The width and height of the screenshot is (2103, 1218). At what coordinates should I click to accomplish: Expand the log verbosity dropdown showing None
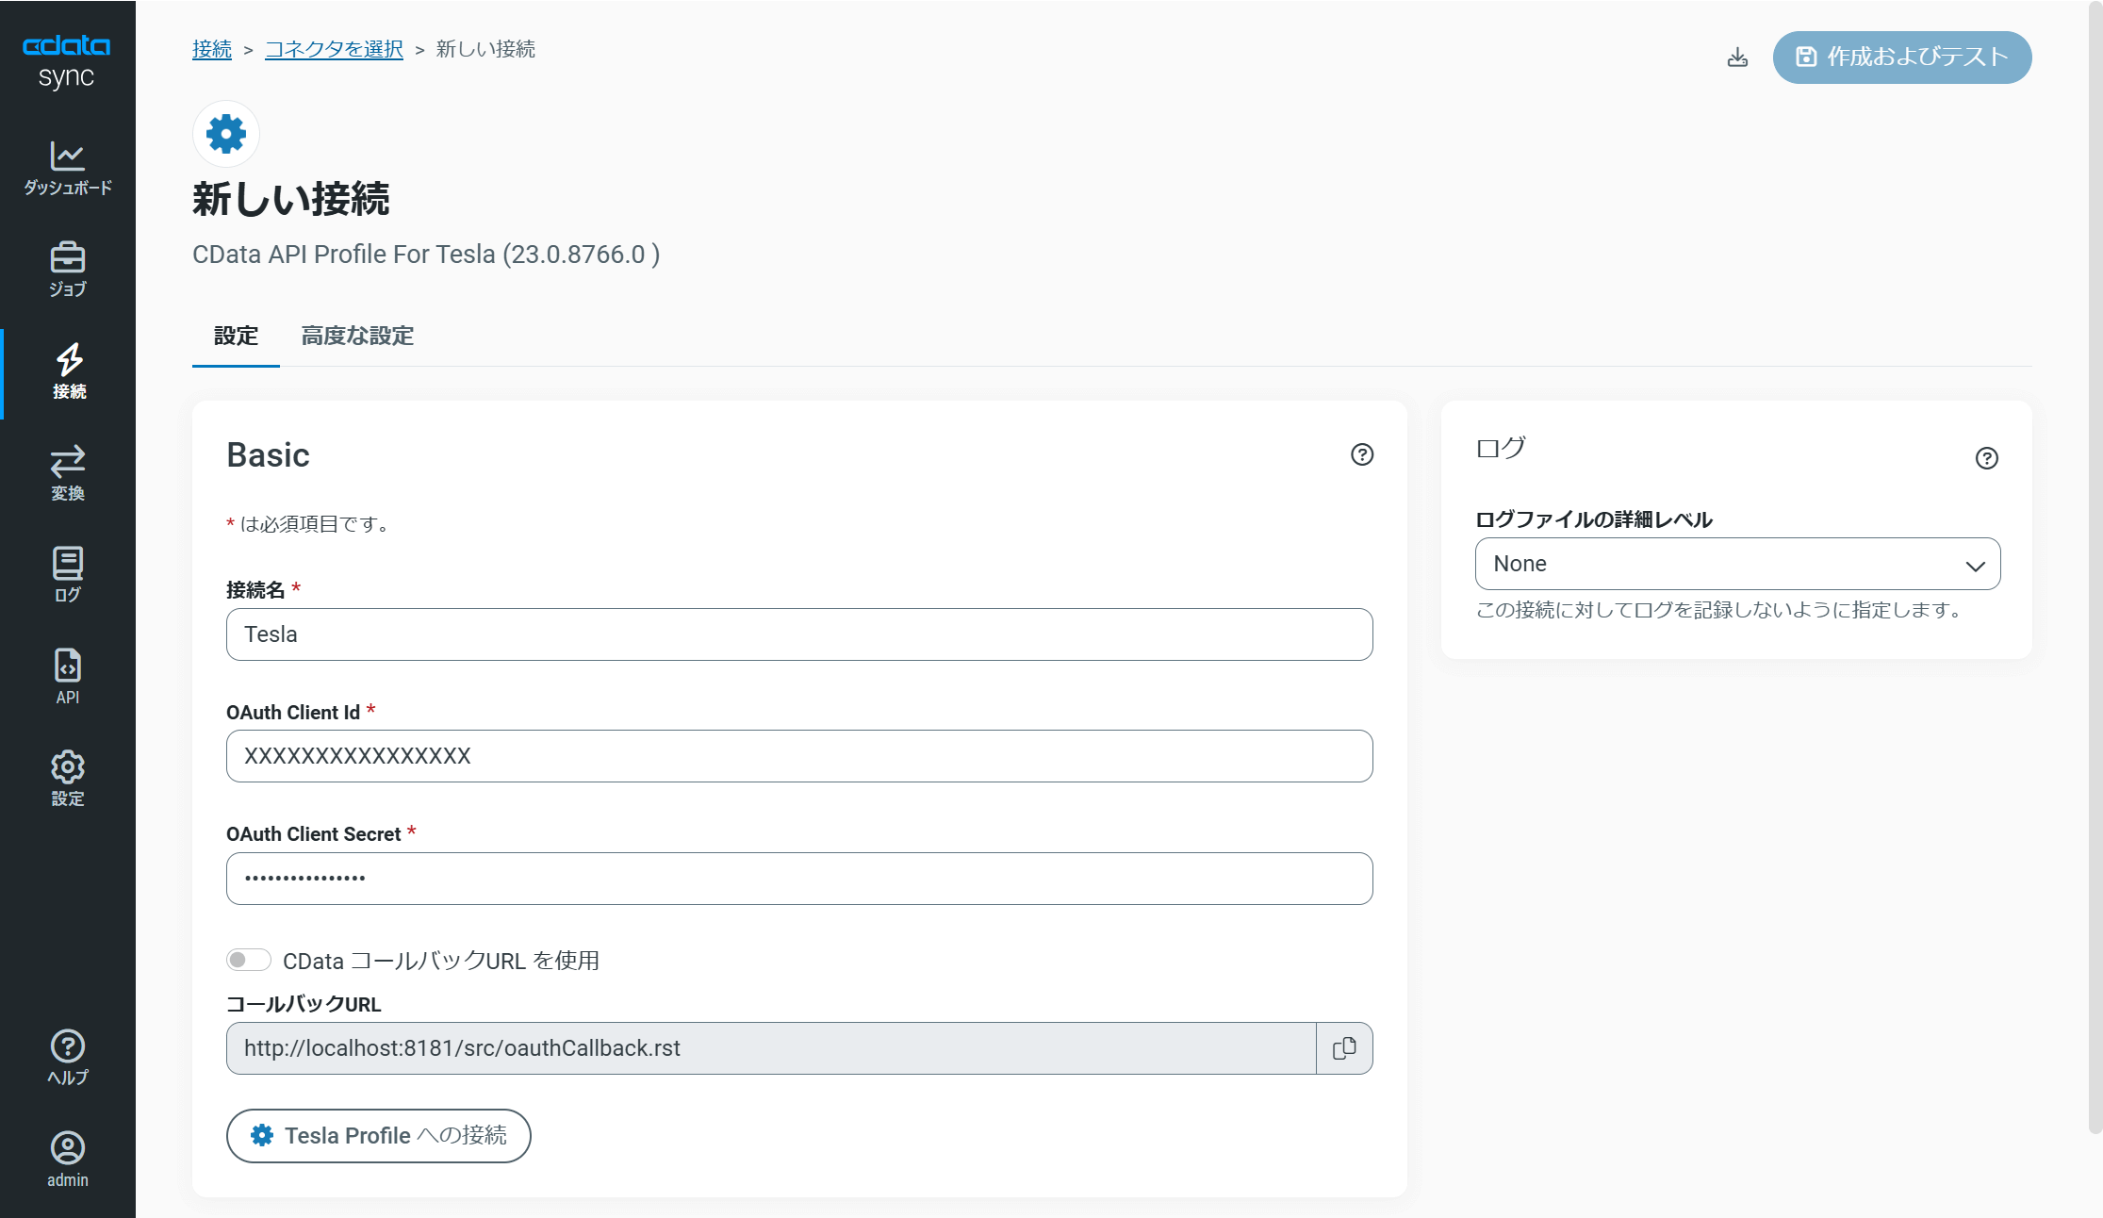(x=1736, y=564)
